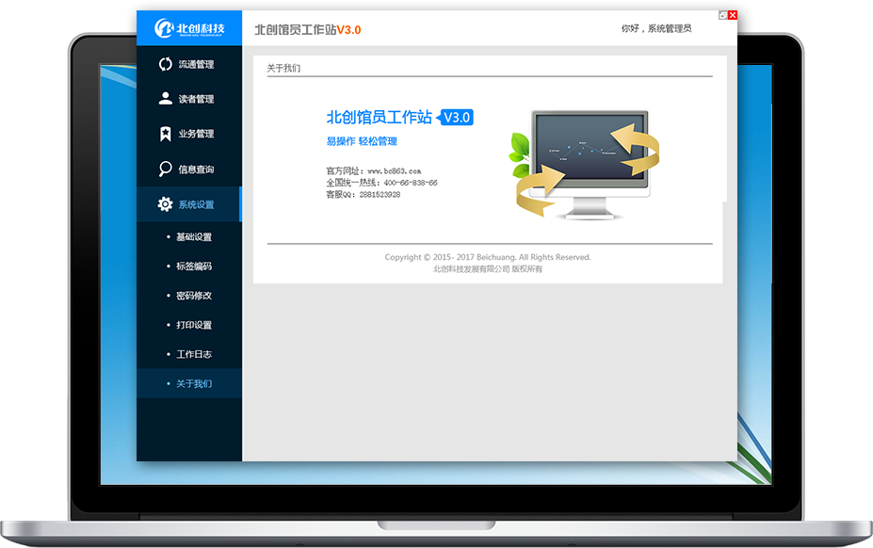This screenshot has height=548, width=873.
Task: Open 基础设置 submenu item
Action: tap(194, 237)
